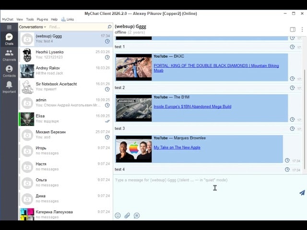Viewport: 307px width, 230px height.
Task: Click the paperclip attach file icon
Action: click(127, 216)
